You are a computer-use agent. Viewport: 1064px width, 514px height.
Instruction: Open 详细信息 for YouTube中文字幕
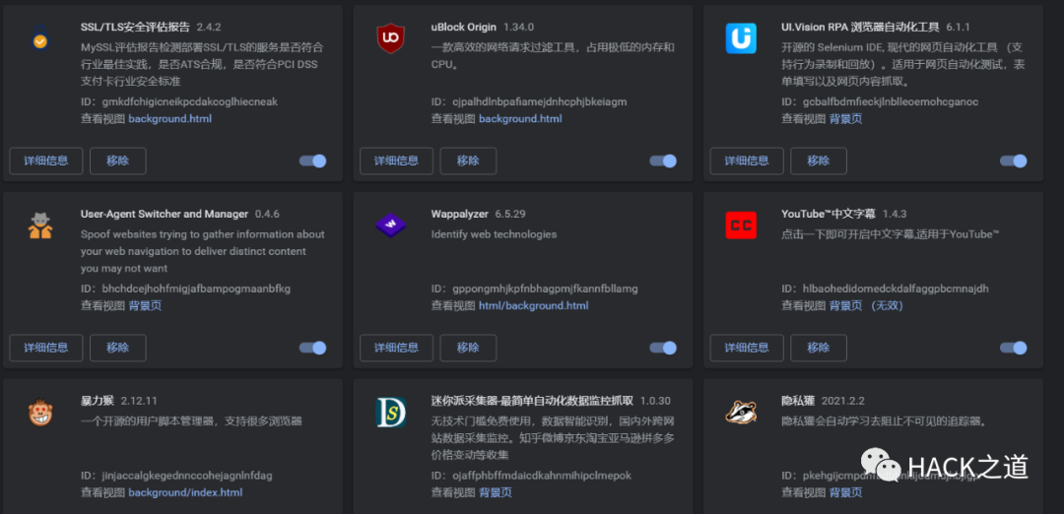point(747,348)
